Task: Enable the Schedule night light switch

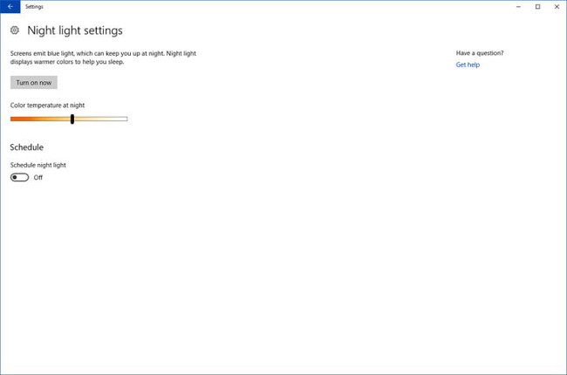Action: click(19, 177)
